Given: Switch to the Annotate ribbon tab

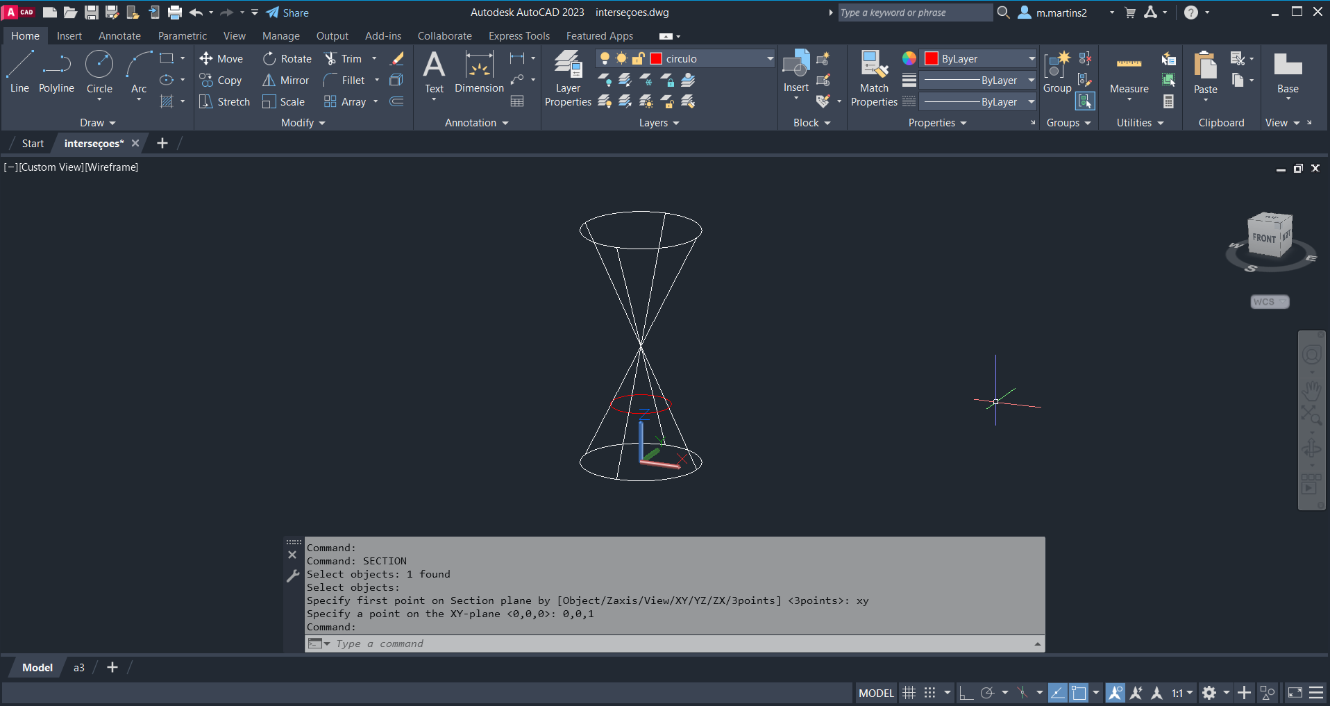Looking at the screenshot, I should (119, 36).
